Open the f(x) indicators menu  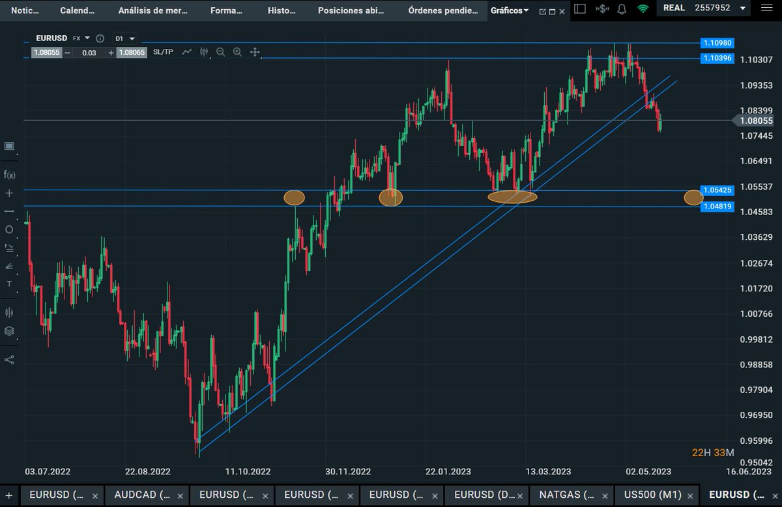click(9, 174)
